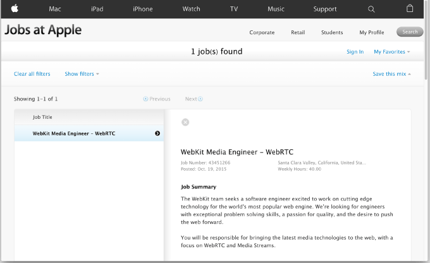Screen dimensions: 430x263
Task: Go to Next results page
Action: 193,99
